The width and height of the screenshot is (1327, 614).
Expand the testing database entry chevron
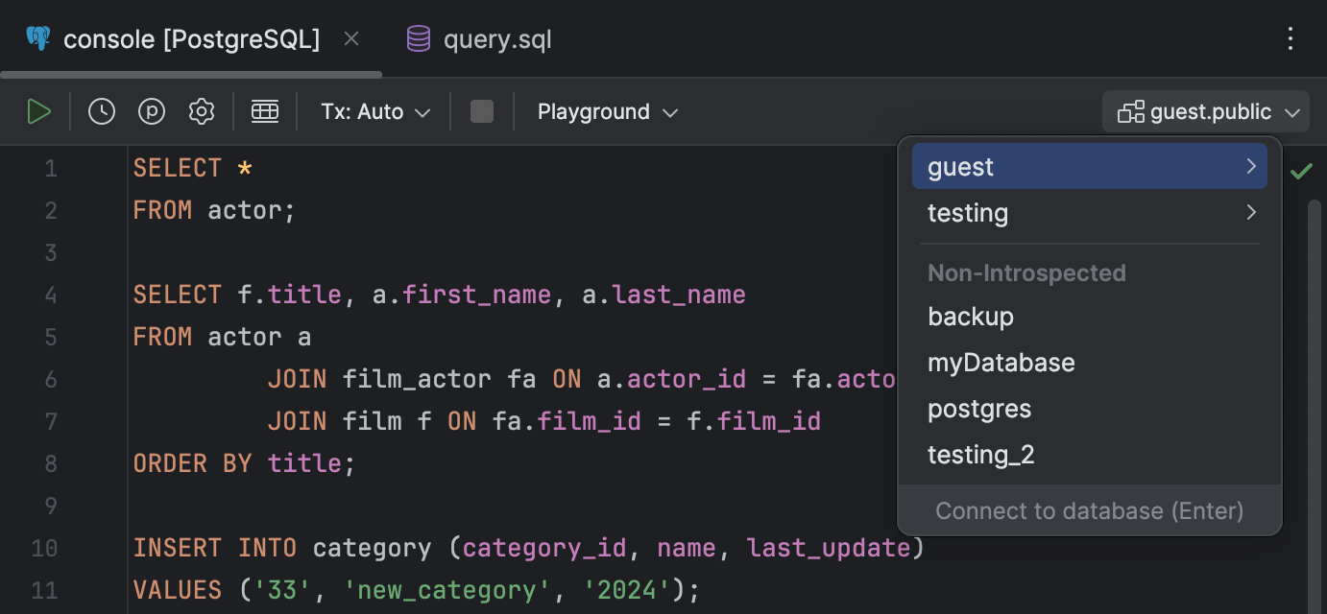point(1251,213)
